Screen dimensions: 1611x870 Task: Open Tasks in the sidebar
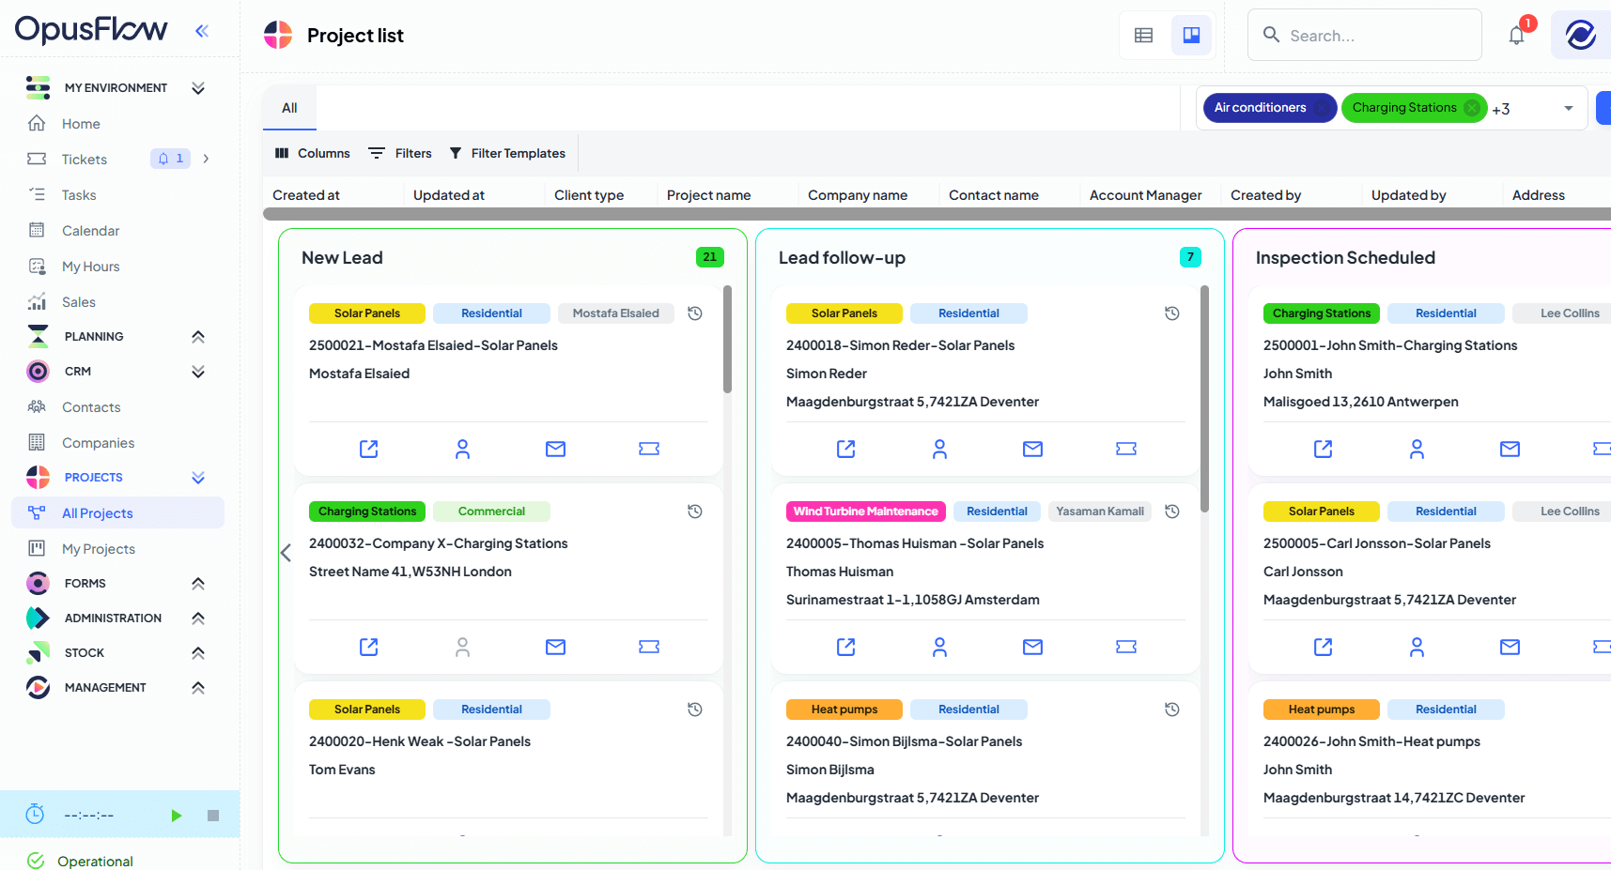coord(79,195)
